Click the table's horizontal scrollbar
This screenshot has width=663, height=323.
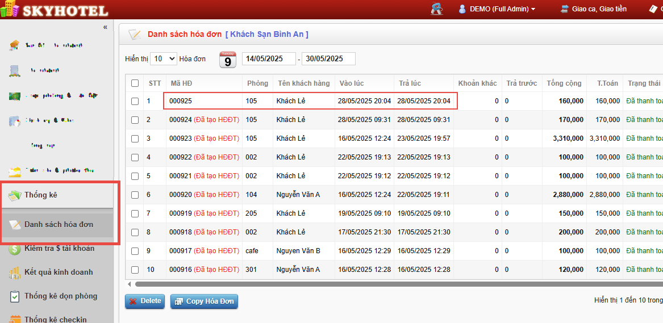click(x=398, y=284)
